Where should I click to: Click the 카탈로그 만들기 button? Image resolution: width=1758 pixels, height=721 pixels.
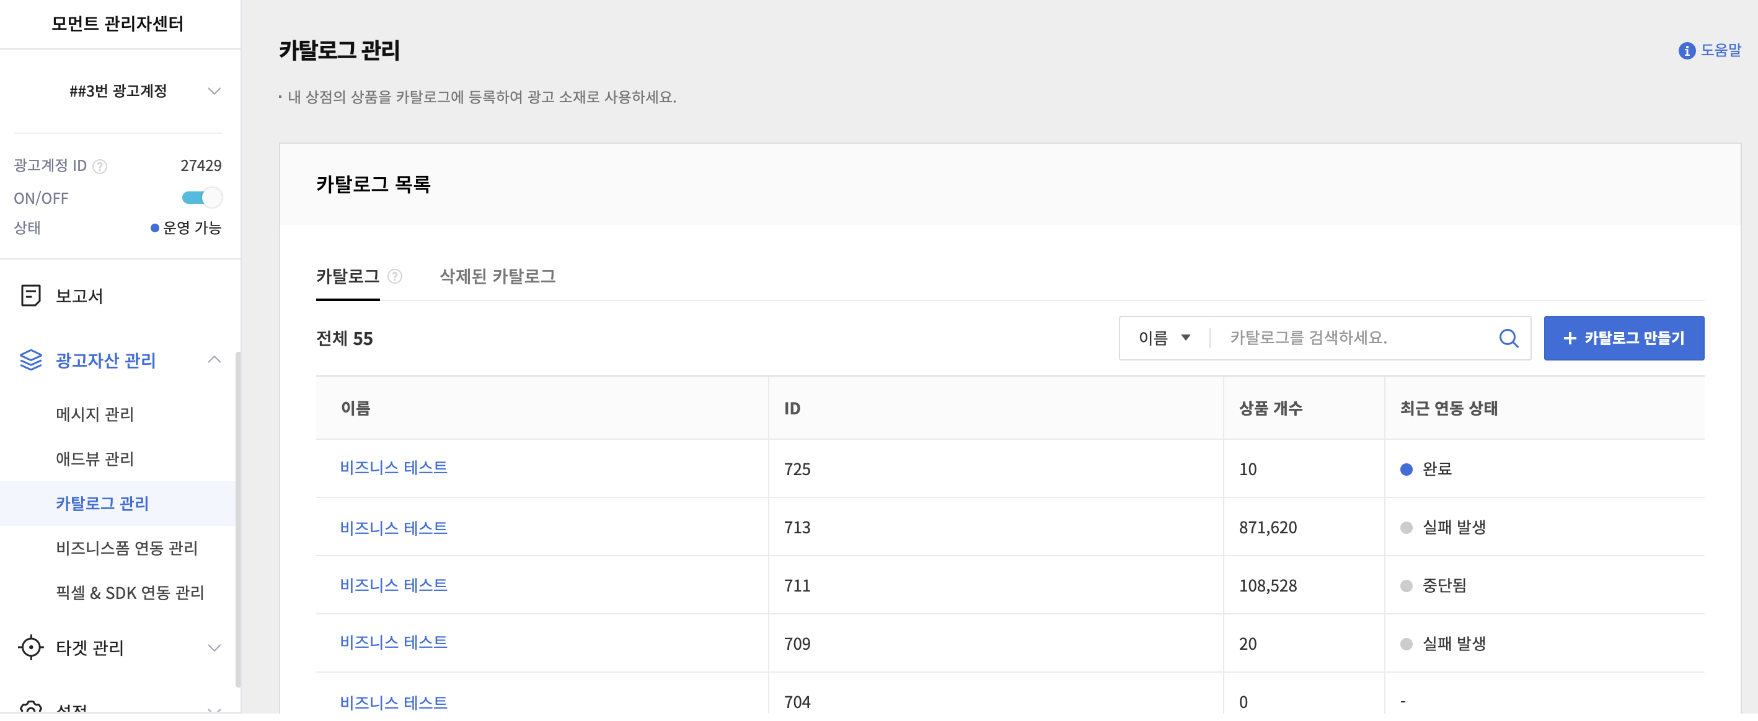point(1623,338)
